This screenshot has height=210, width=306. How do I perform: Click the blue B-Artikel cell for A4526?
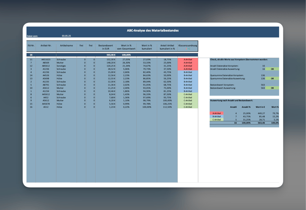pos(188,75)
